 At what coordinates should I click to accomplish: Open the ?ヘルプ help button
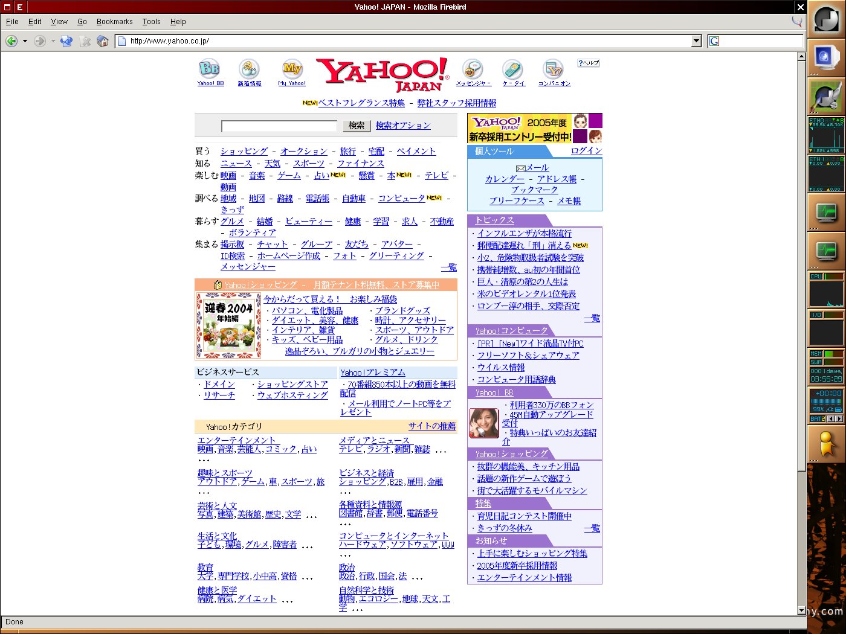(x=589, y=63)
